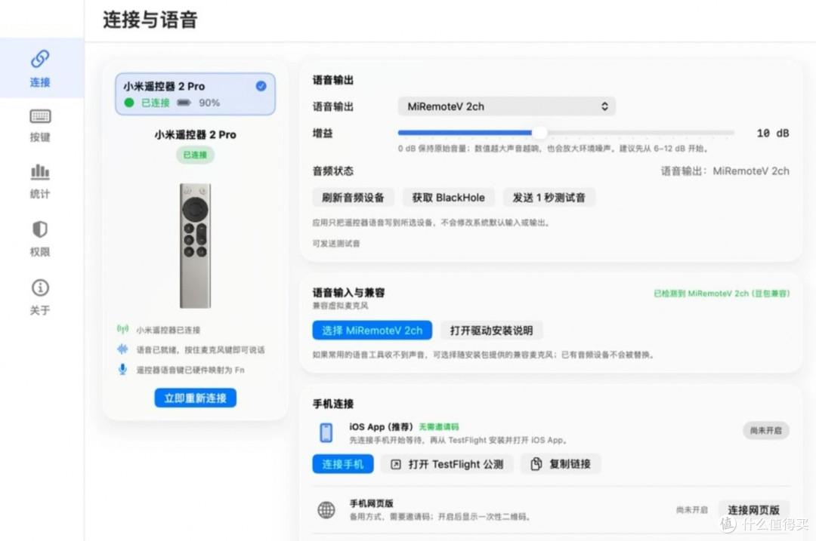Click the 可发送测试音 status text

point(336,243)
